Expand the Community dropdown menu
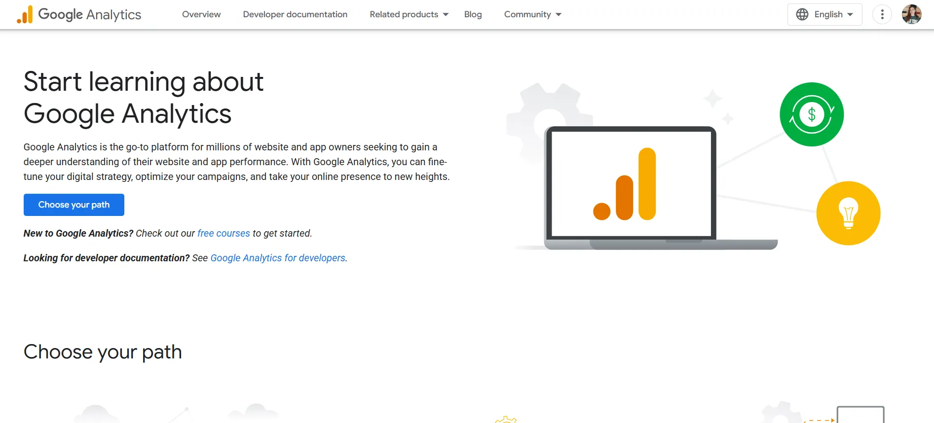934x423 pixels. 532,14
